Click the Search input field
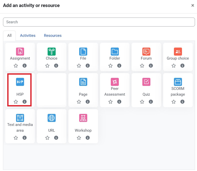197x171 pixels. [x=99, y=22]
